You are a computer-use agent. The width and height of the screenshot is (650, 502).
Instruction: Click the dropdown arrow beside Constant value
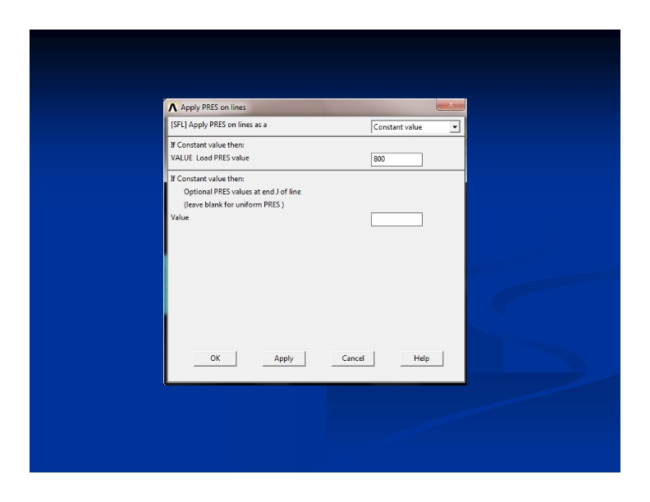[454, 127]
